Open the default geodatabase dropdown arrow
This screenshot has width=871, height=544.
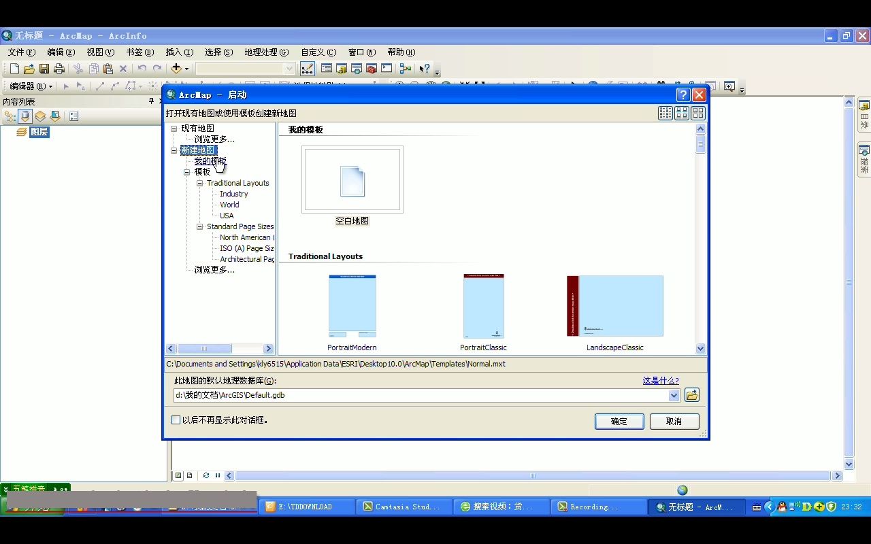[674, 395]
